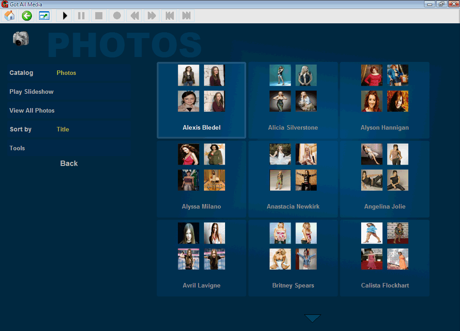460x331 pixels.
Task: Pause playback in the toolbar
Action: click(x=82, y=16)
